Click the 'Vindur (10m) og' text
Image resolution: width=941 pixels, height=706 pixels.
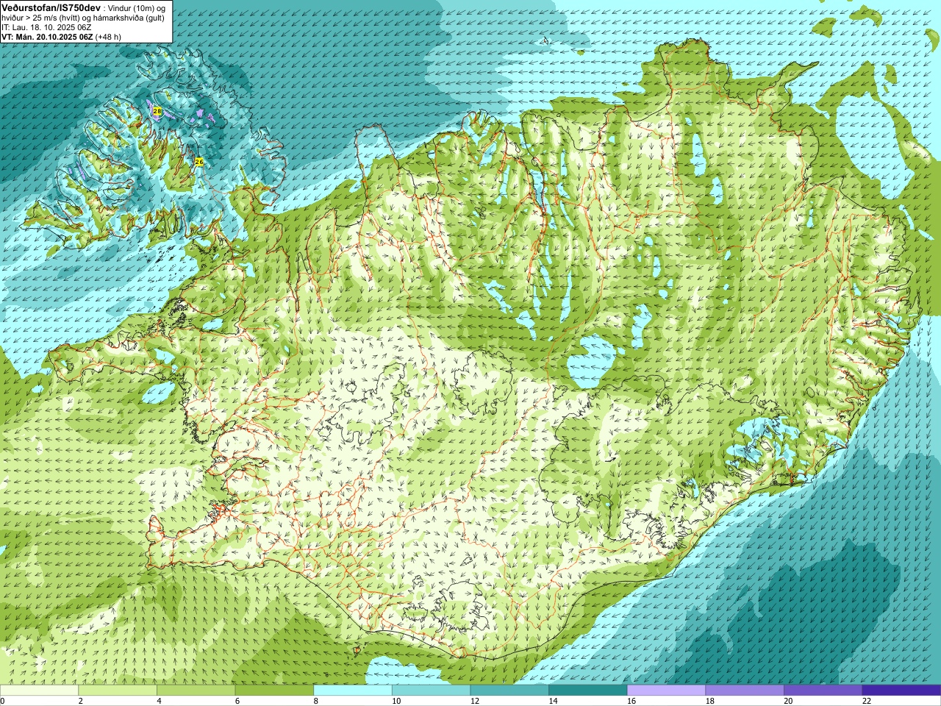pyautogui.click(x=137, y=7)
